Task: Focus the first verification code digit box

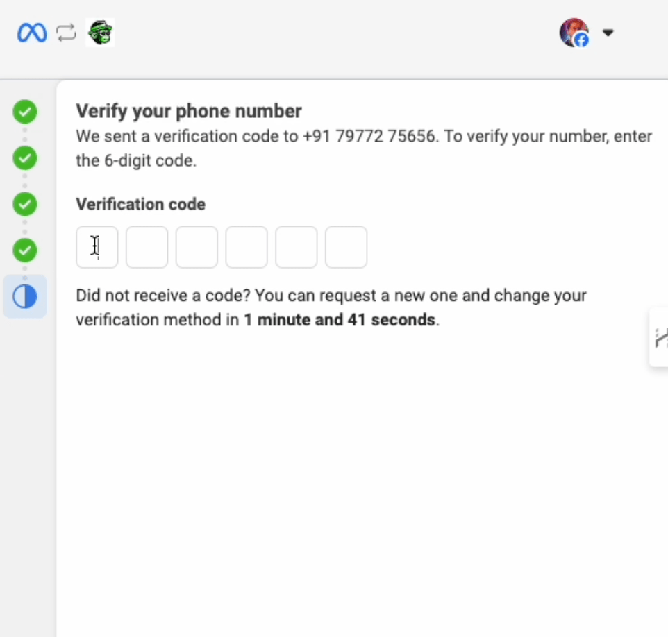Action: coord(97,247)
